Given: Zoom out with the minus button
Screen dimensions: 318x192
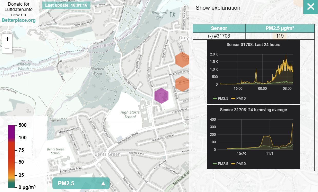Looking at the screenshot, I should pos(7,49).
